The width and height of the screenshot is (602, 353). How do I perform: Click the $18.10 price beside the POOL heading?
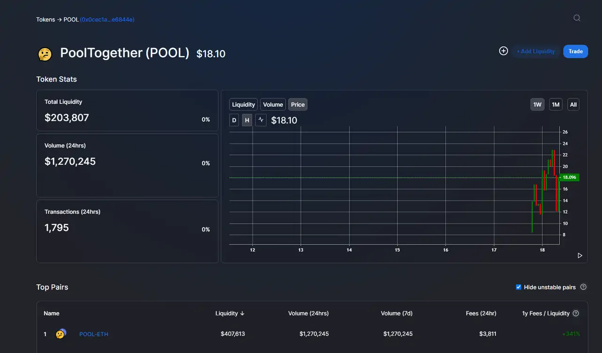tap(211, 54)
